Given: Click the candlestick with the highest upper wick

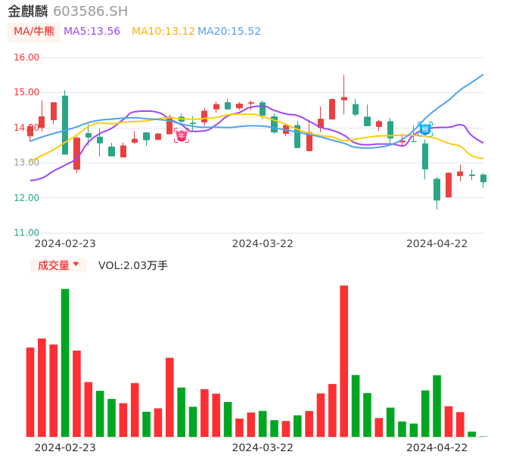Looking at the screenshot, I should click(344, 97).
